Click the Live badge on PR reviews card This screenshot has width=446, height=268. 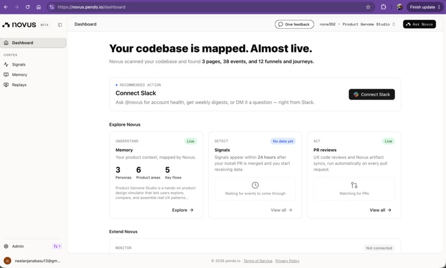(x=388, y=141)
